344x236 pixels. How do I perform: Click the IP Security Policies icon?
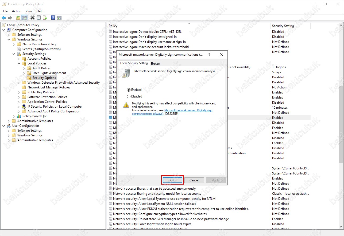click(x=24, y=107)
